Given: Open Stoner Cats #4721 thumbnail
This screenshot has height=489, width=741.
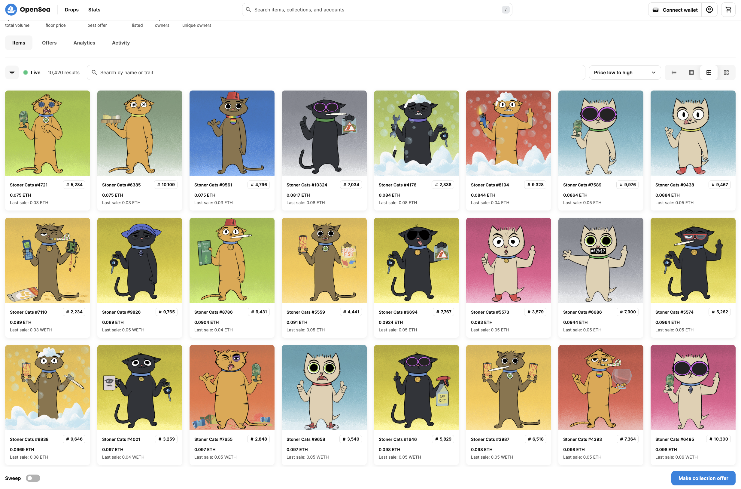Looking at the screenshot, I should (47, 133).
